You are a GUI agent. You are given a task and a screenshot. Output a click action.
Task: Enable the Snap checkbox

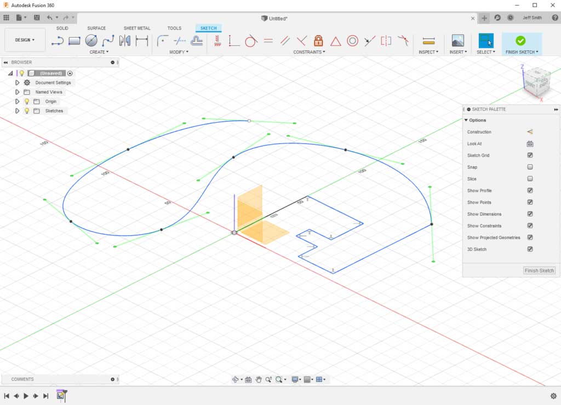[530, 167]
